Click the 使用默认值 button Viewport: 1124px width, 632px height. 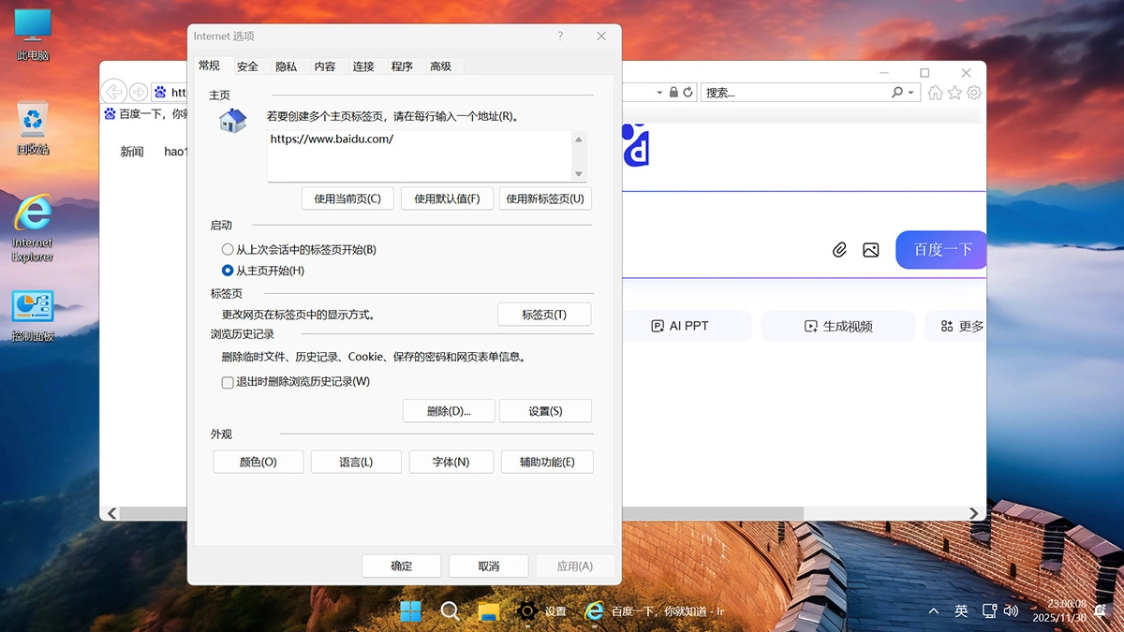click(x=447, y=198)
